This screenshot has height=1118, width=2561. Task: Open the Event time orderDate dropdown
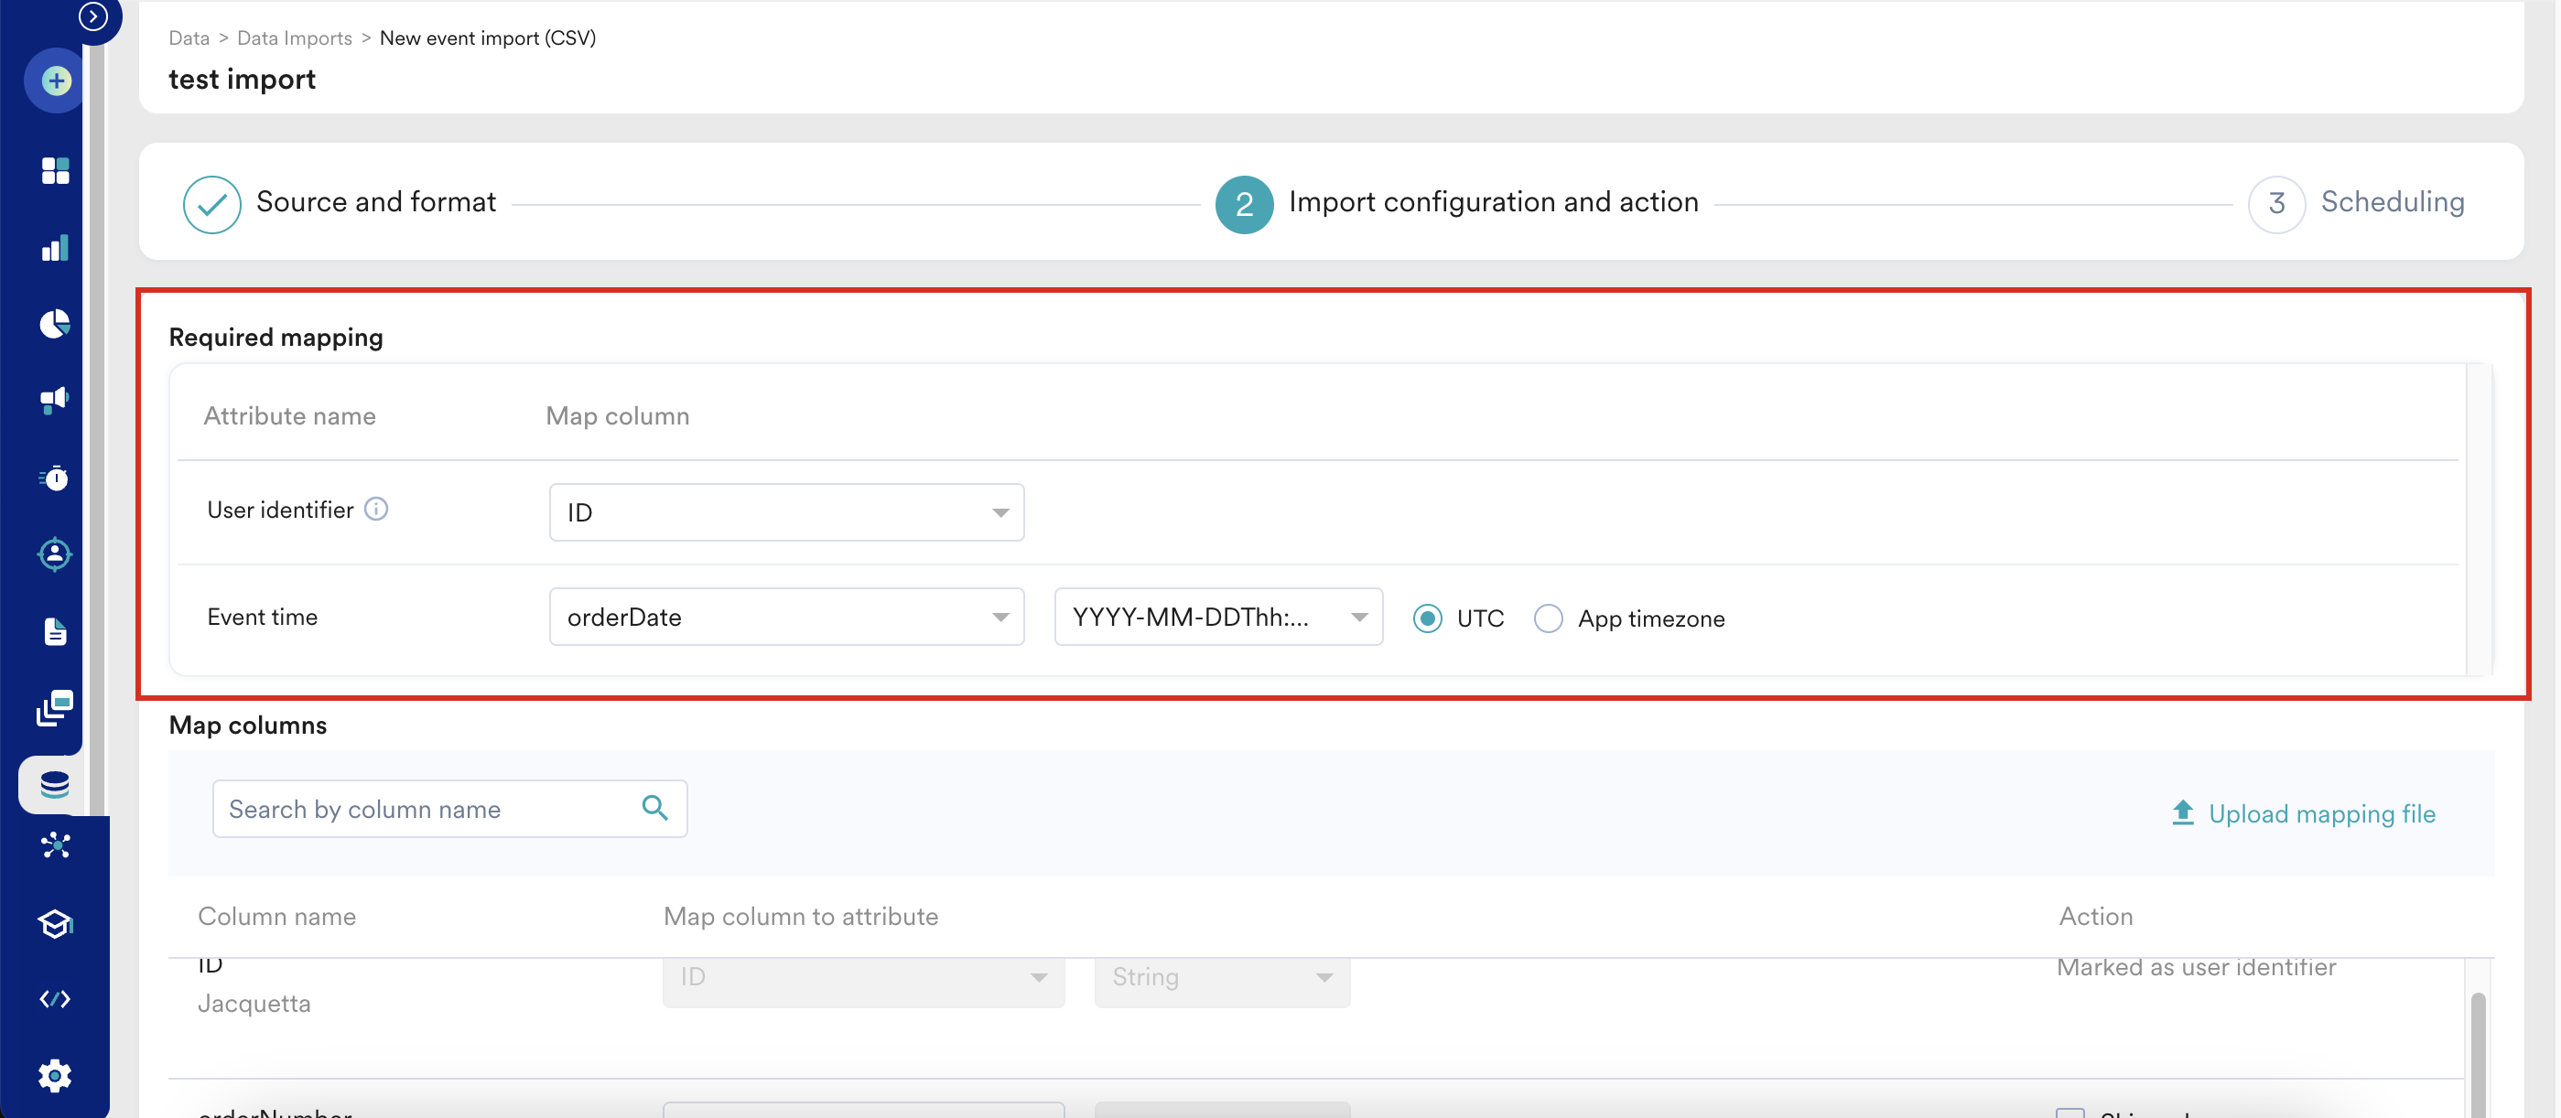785,618
